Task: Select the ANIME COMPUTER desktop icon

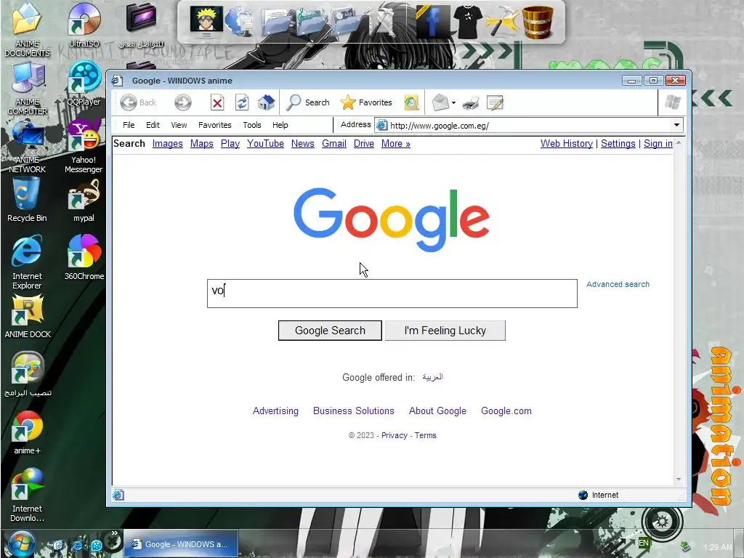Action: (27, 88)
